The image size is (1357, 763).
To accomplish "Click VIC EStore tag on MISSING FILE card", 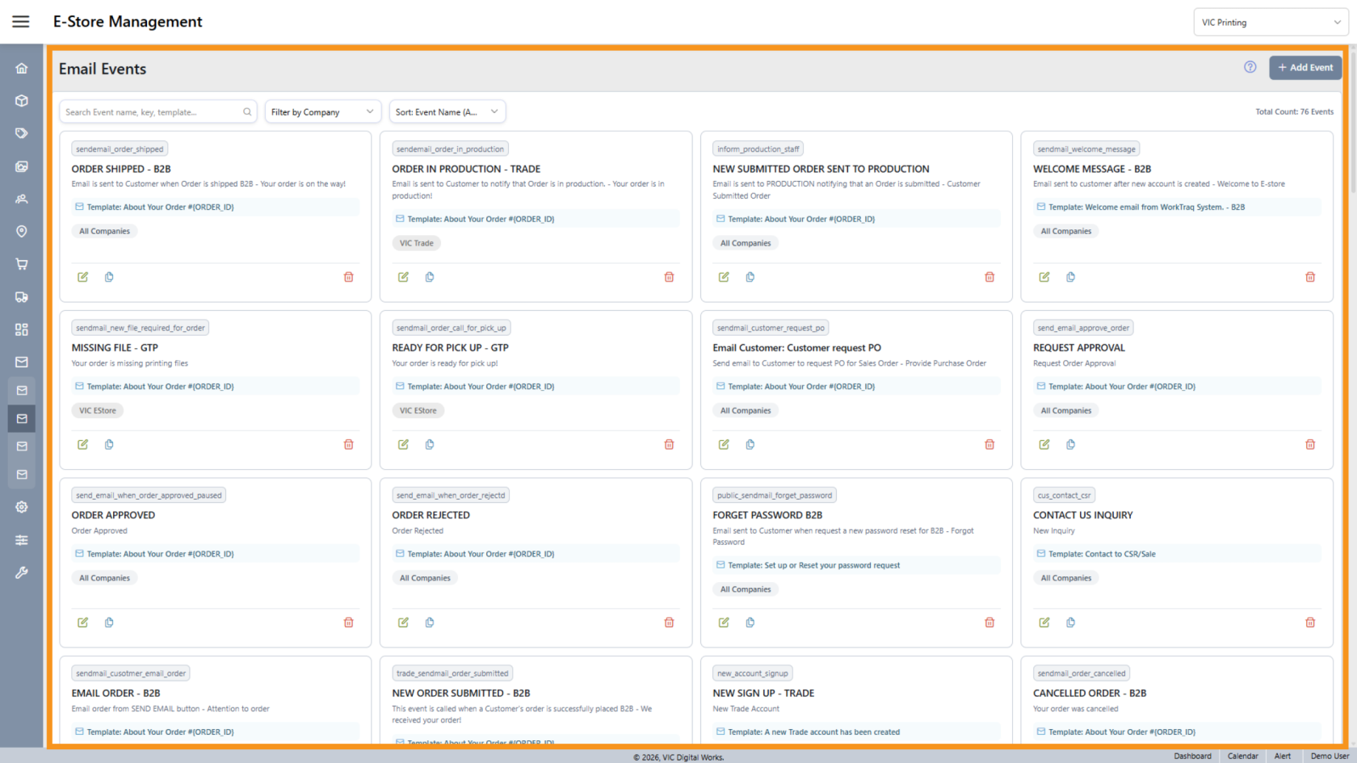I will click(x=98, y=410).
